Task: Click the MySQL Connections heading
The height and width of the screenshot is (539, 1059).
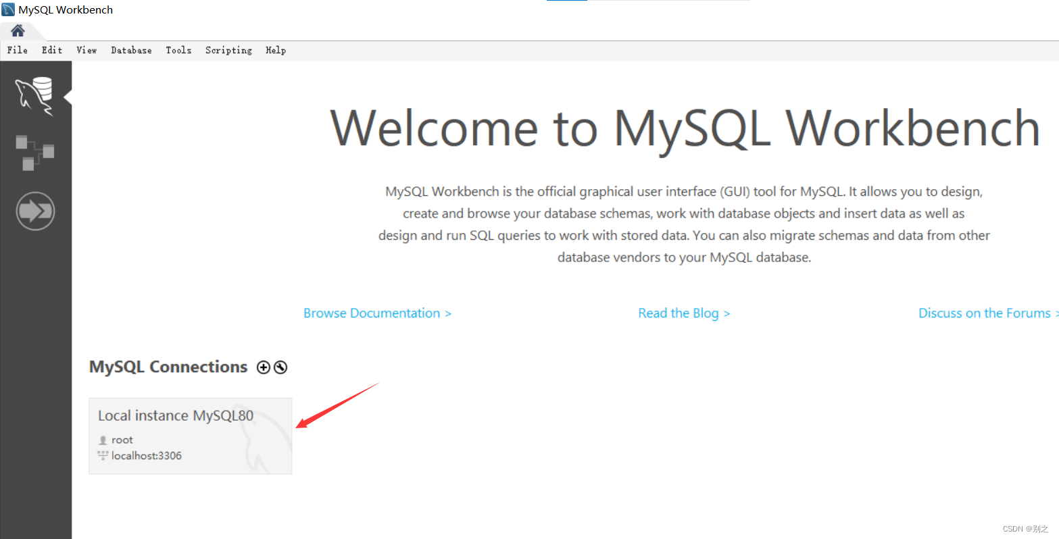Action: click(x=168, y=367)
